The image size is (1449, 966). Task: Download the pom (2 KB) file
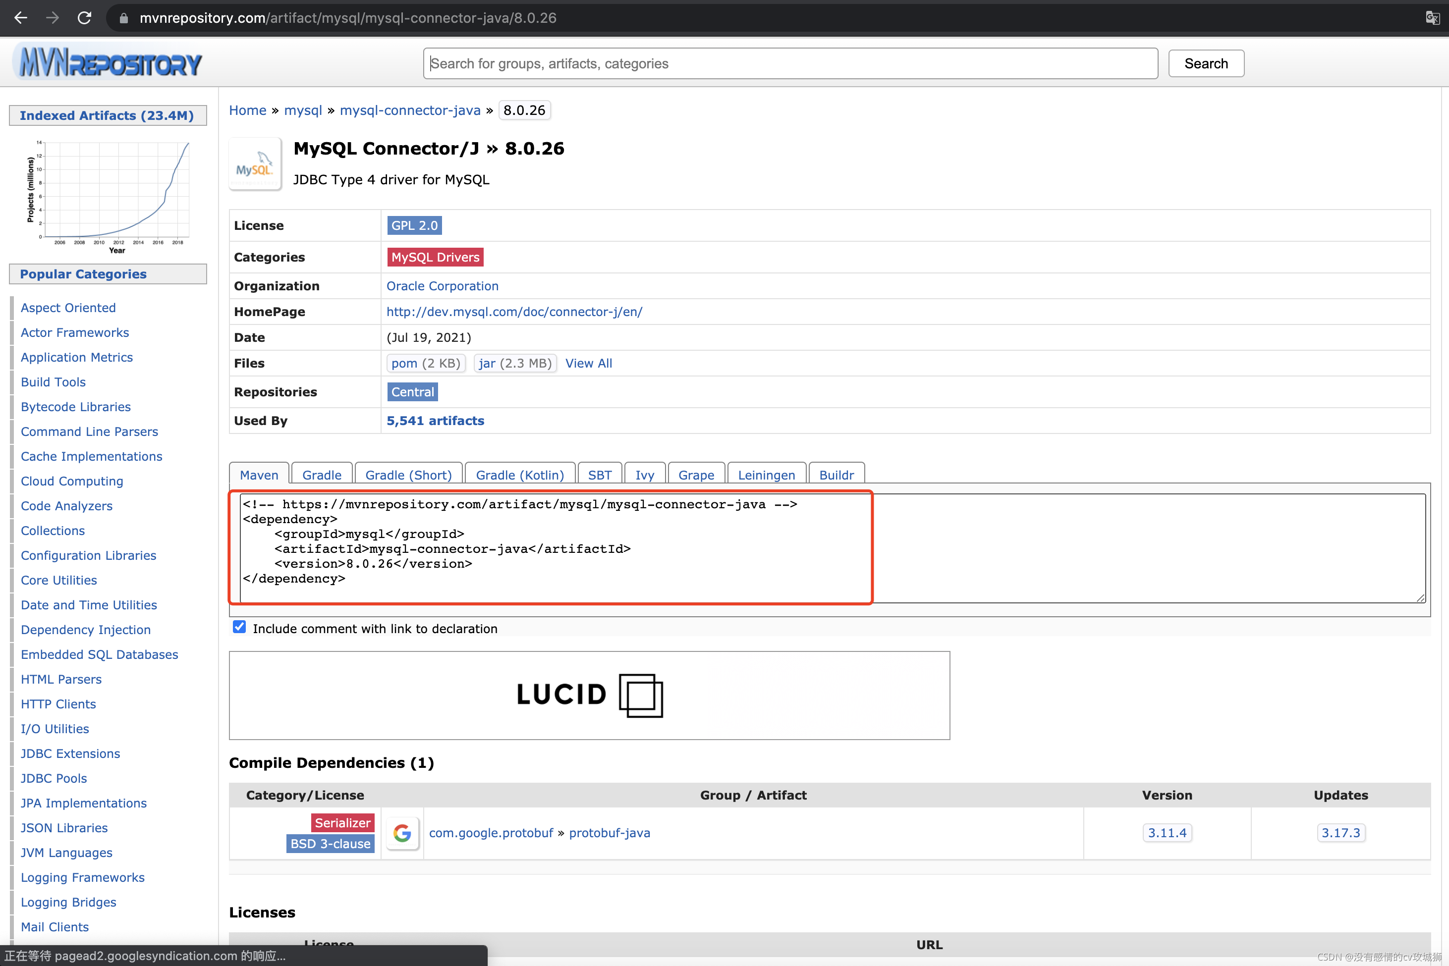click(x=426, y=364)
